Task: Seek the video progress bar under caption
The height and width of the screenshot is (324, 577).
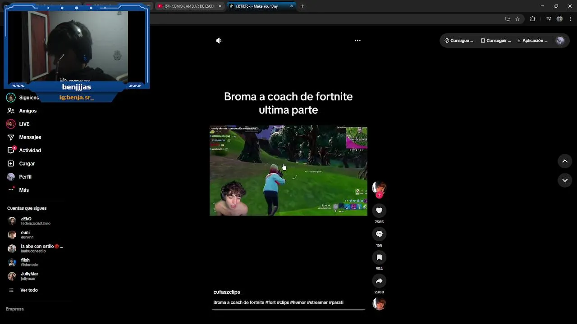Action: tap(288, 310)
